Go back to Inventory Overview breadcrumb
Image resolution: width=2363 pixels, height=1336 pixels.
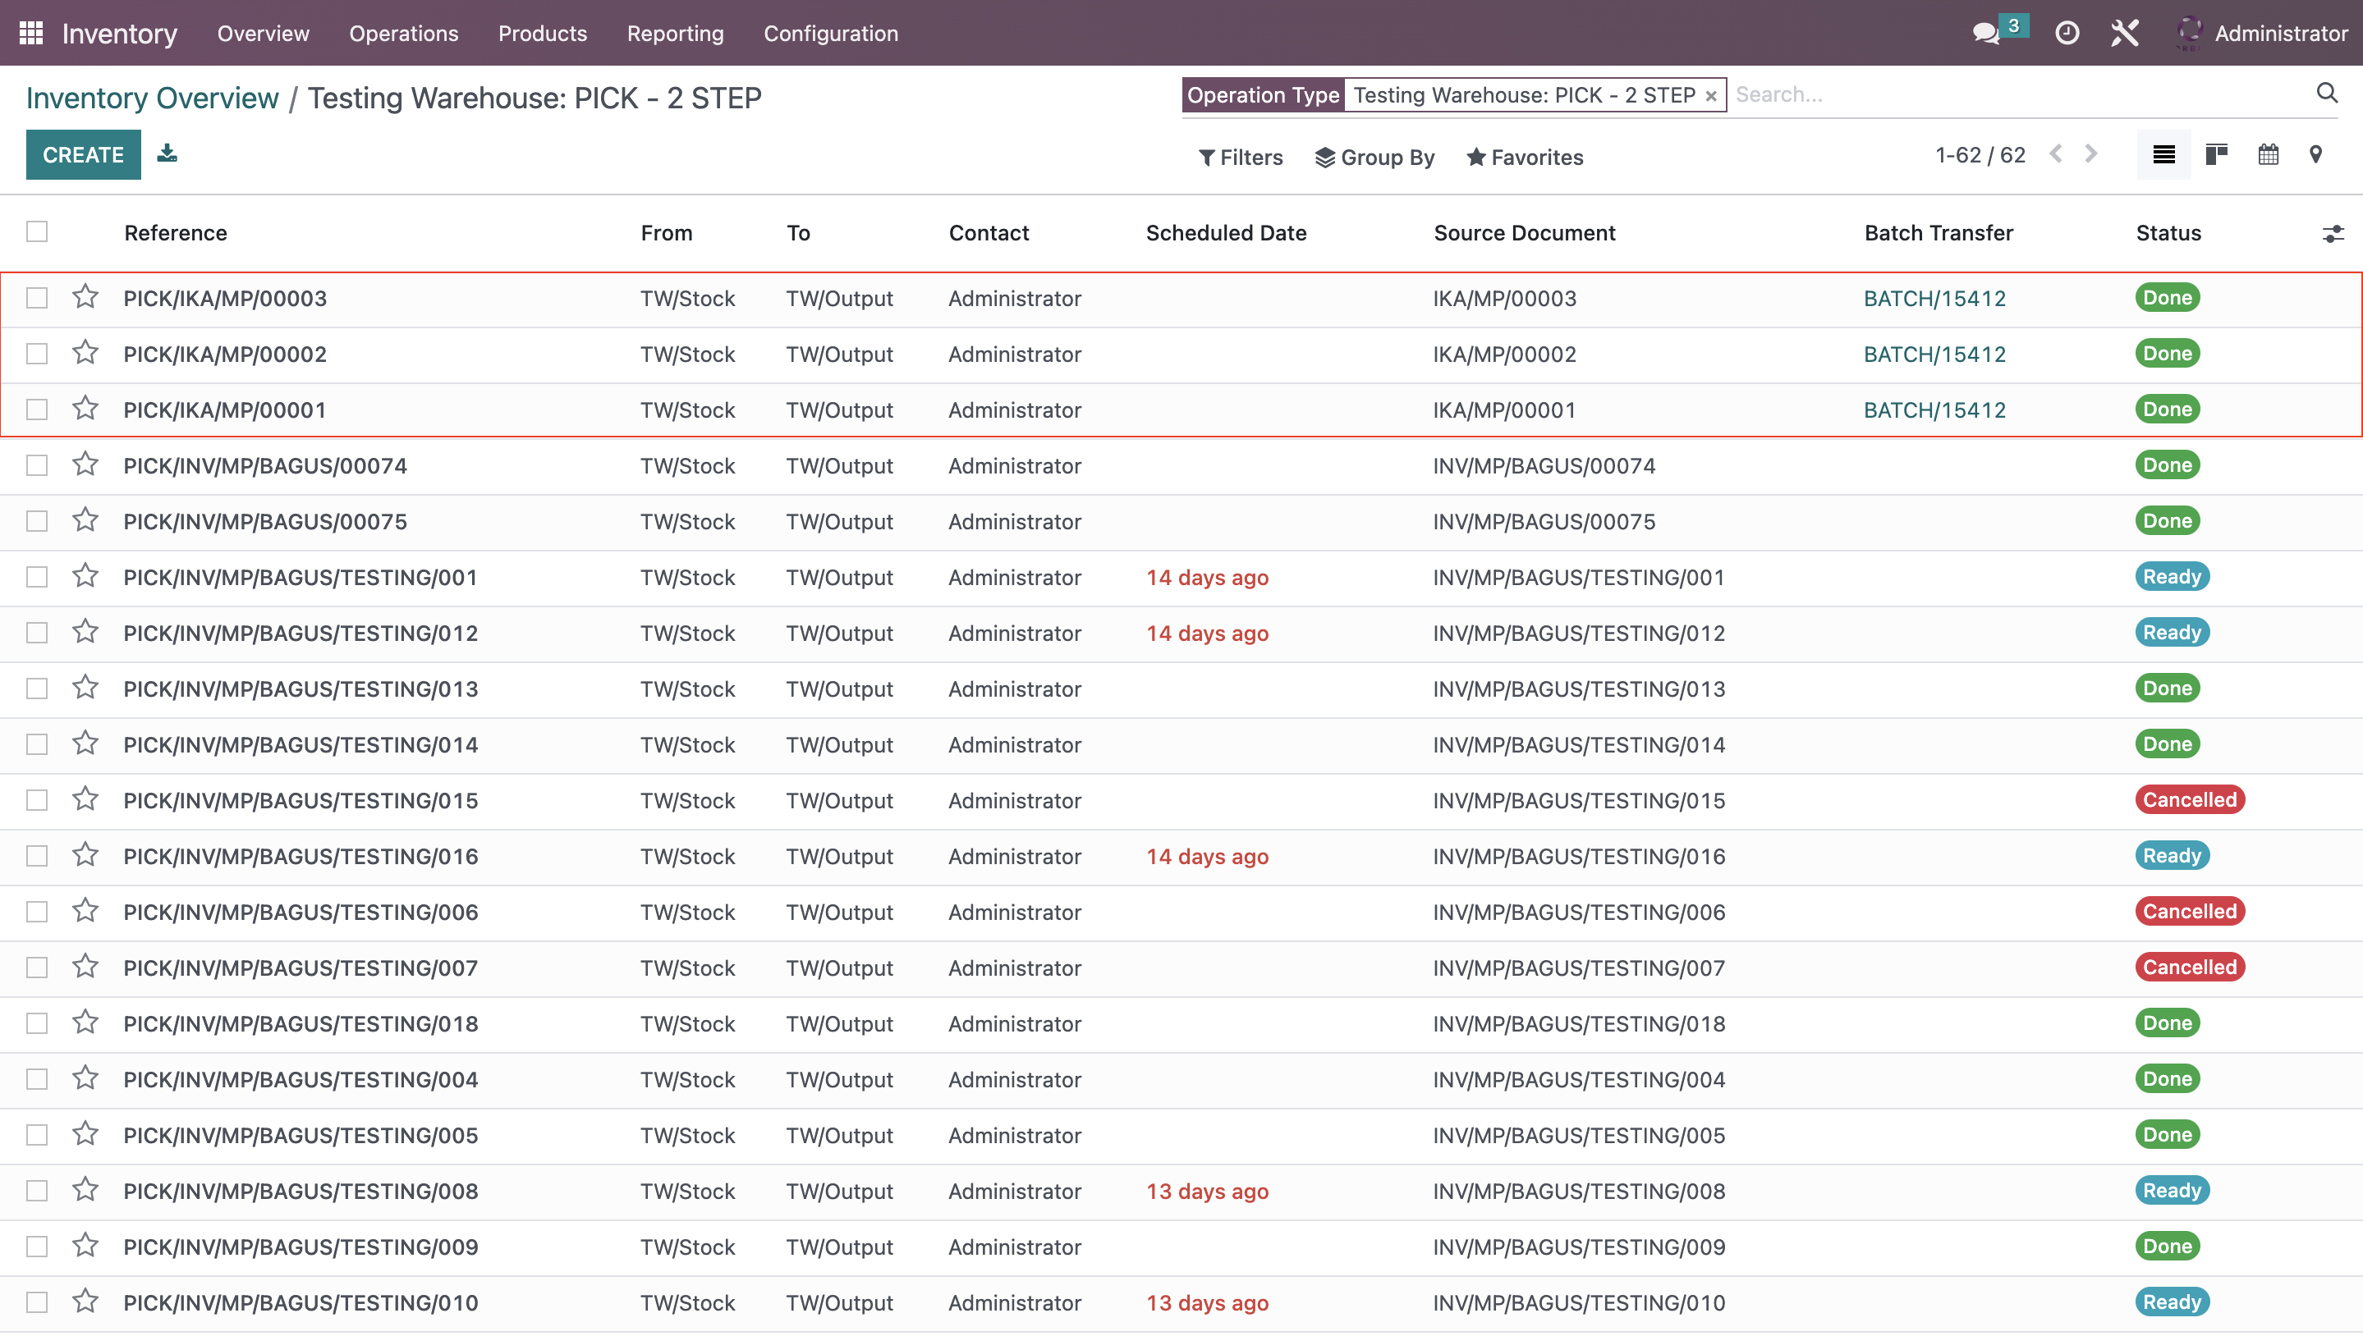tap(153, 98)
